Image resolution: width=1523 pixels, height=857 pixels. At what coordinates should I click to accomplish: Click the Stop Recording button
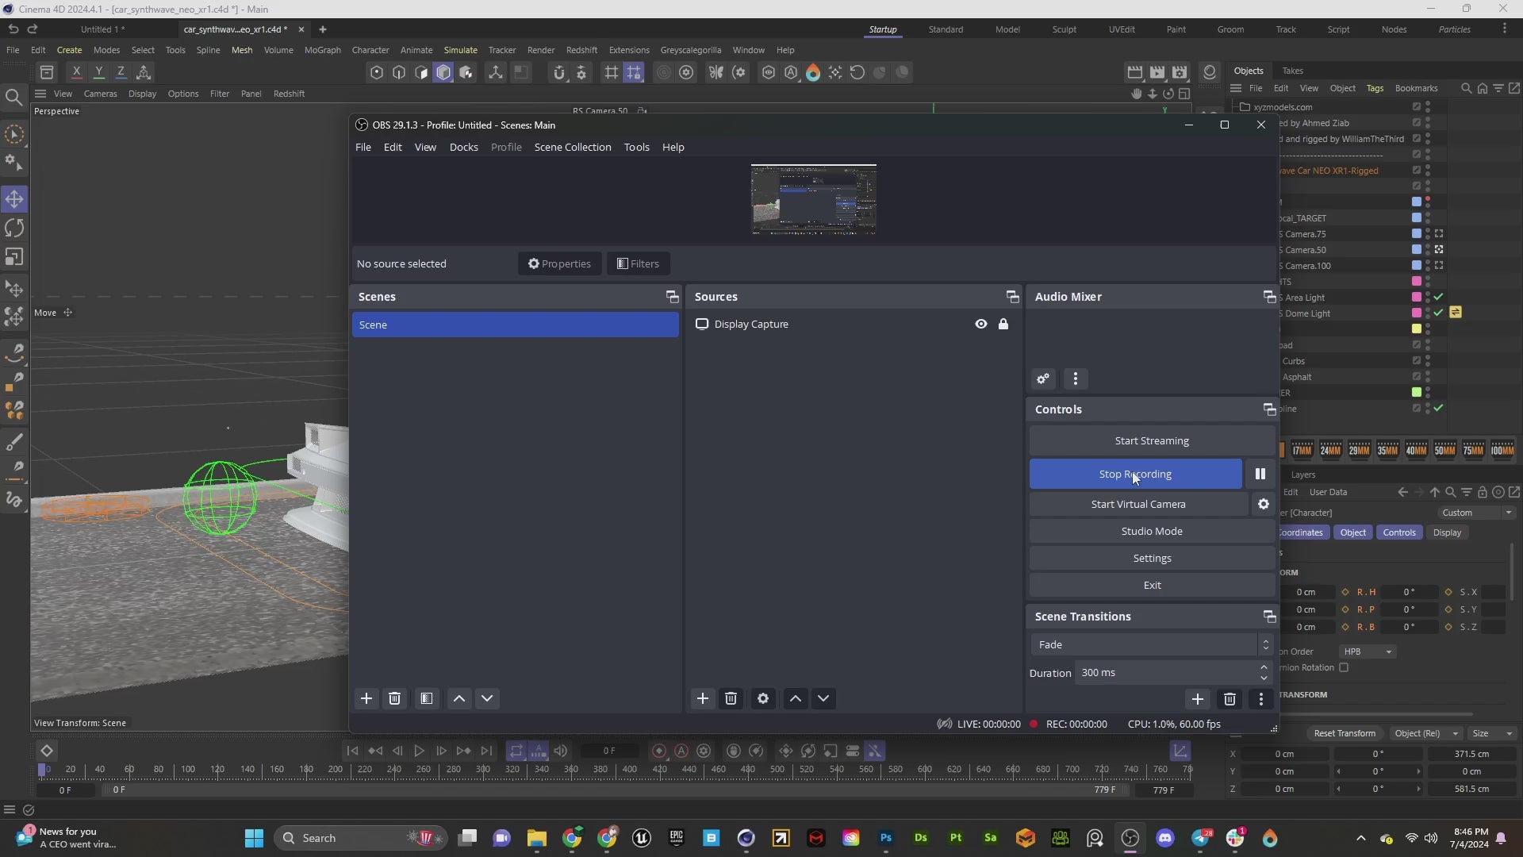click(x=1135, y=474)
